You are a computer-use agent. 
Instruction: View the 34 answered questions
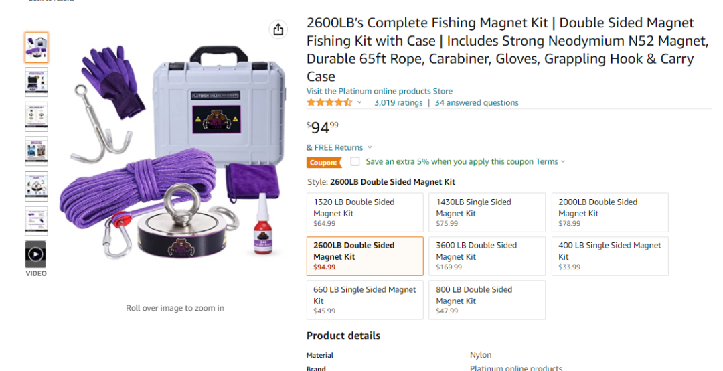pos(477,103)
